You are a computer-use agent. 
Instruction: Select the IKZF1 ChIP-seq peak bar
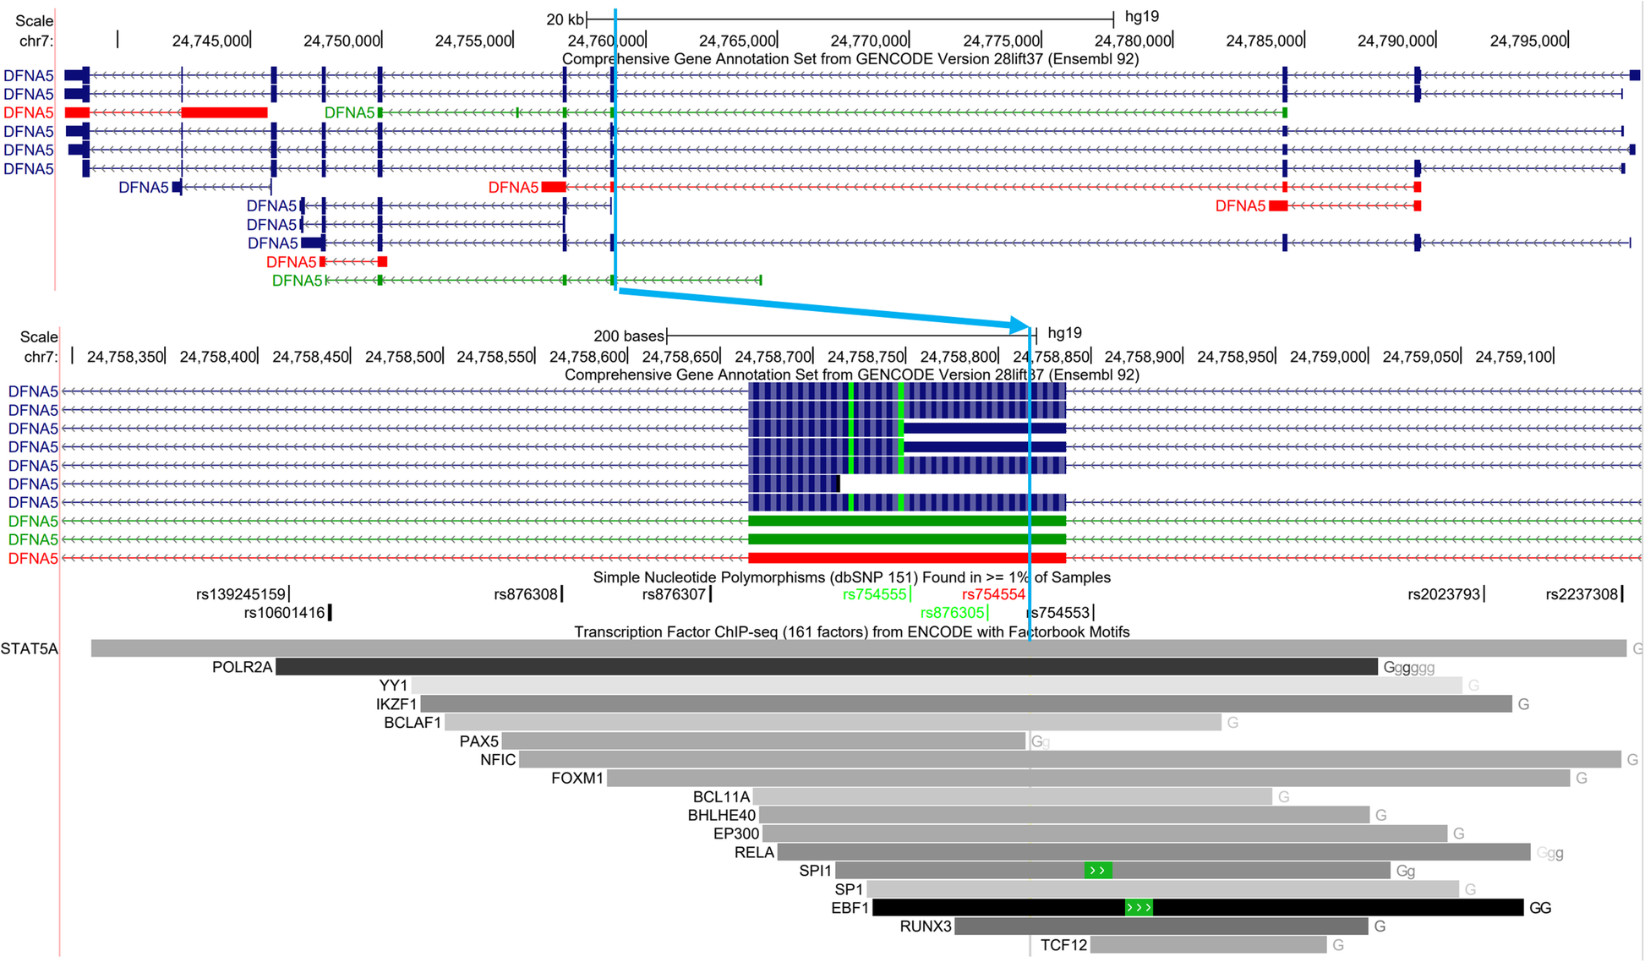(x=966, y=704)
